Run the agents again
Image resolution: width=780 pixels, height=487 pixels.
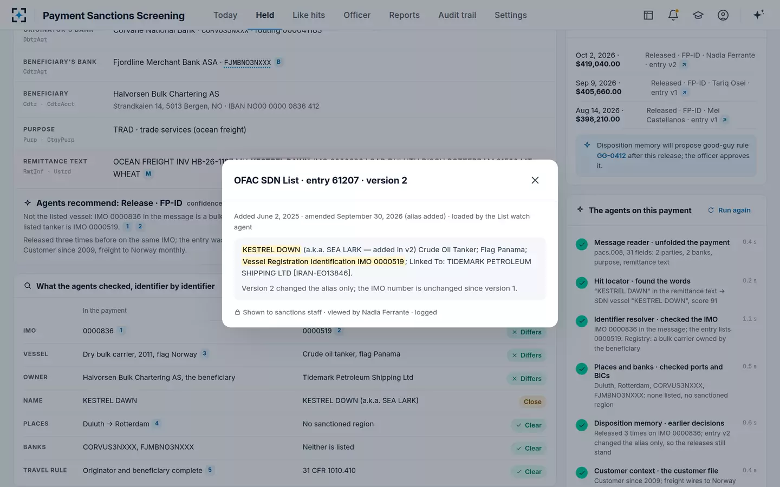pyautogui.click(x=729, y=210)
